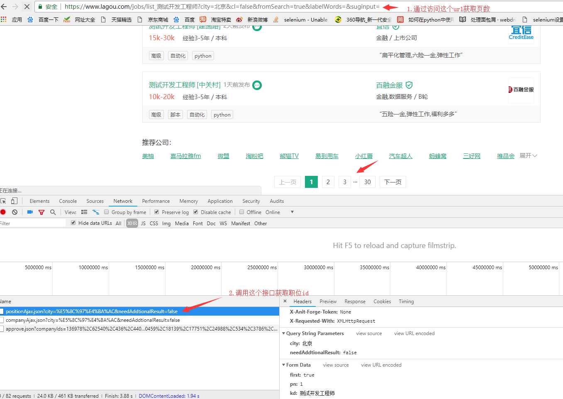Open the Network DevTools tab
The width and height of the screenshot is (563, 399).
[123, 201]
